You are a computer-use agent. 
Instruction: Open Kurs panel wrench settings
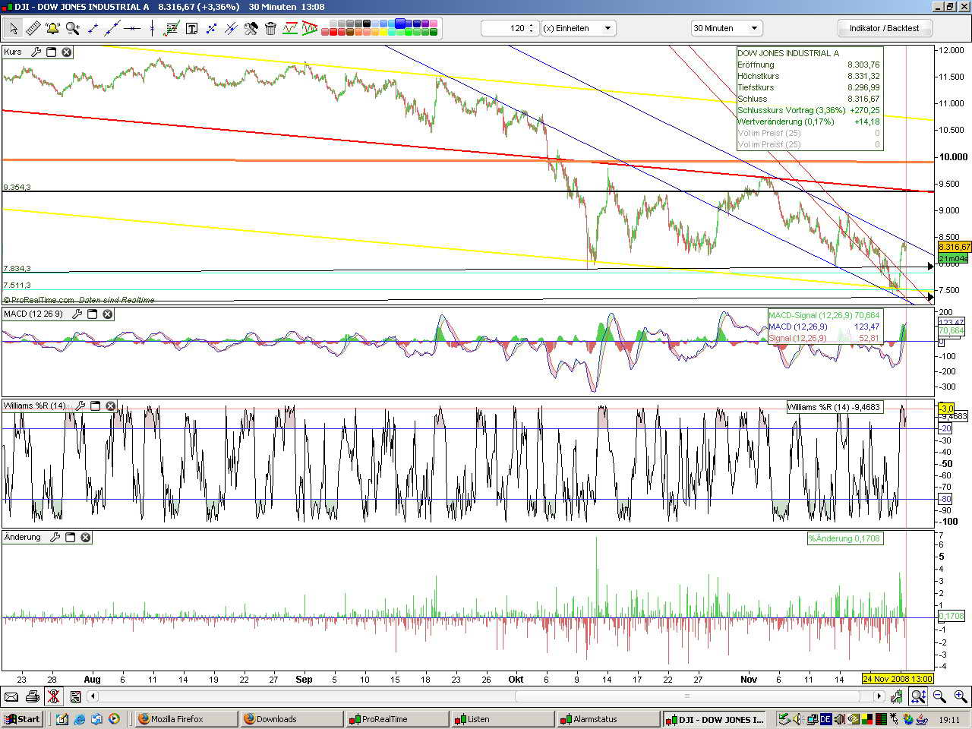(x=36, y=52)
